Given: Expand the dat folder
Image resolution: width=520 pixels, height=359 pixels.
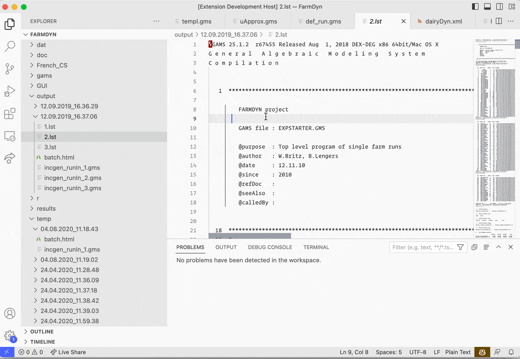Looking at the screenshot, I should (94, 45).
